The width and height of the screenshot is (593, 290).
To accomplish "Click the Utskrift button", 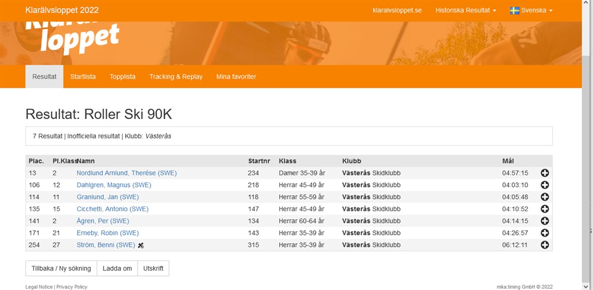I will coord(153,269).
